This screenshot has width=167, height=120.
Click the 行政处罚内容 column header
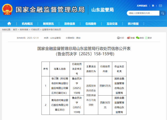coord(105,69)
